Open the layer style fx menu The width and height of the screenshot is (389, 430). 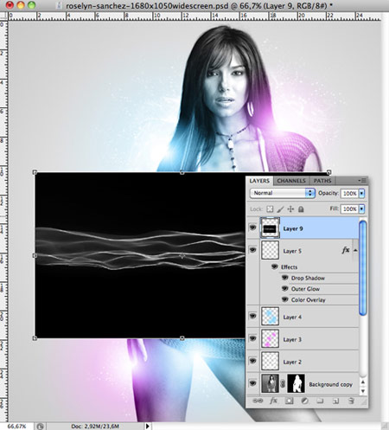coord(273,401)
